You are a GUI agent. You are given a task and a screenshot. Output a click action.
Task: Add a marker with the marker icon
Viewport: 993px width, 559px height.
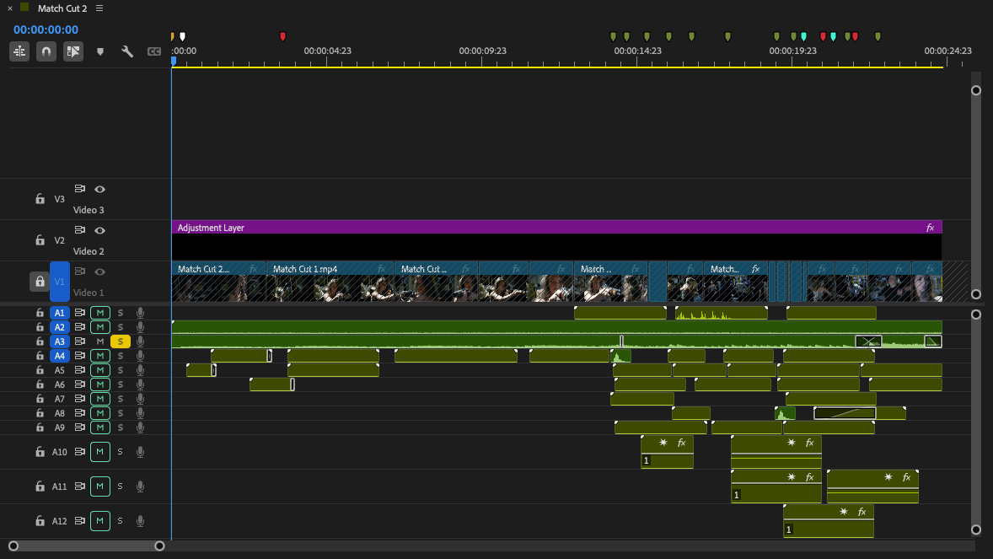point(100,52)
